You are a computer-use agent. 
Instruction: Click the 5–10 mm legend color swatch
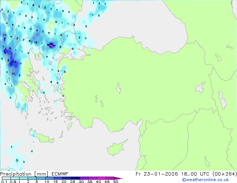[41, 178]
